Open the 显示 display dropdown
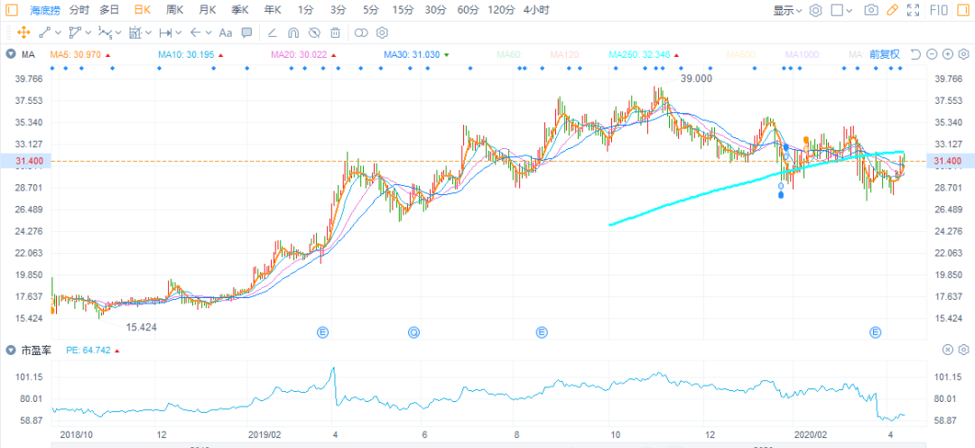Viewport: 975px width, 448px height. pyautogui.click(x=788, y=10)
